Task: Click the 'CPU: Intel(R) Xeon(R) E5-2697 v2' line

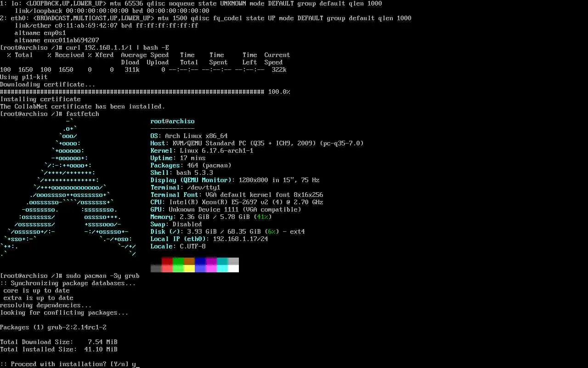Action: coord(237,202)
